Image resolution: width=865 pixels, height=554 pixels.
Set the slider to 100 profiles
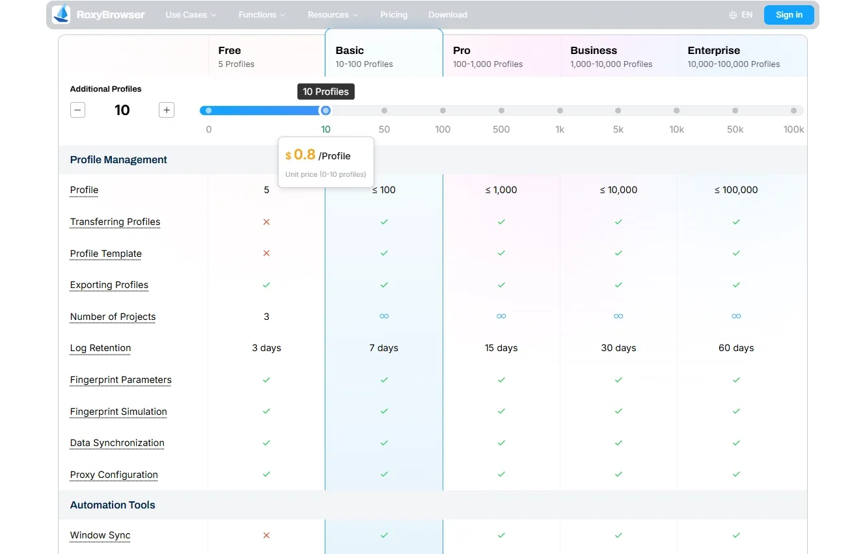[x=443, y=111]
